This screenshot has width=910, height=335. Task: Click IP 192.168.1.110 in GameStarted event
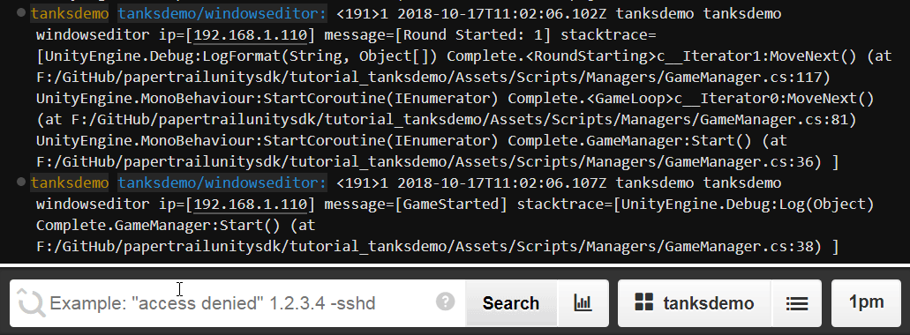click(251, 205)
